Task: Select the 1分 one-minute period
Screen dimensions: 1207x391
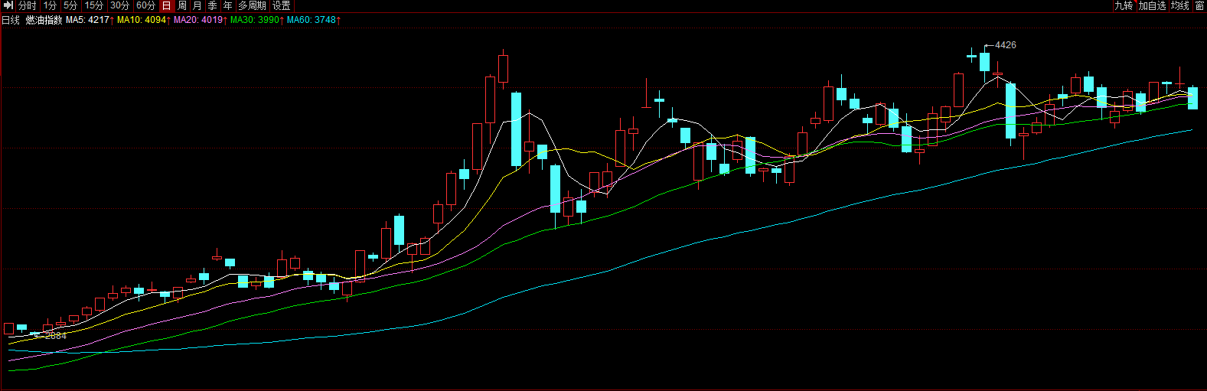Action: [x=51, y=5]
